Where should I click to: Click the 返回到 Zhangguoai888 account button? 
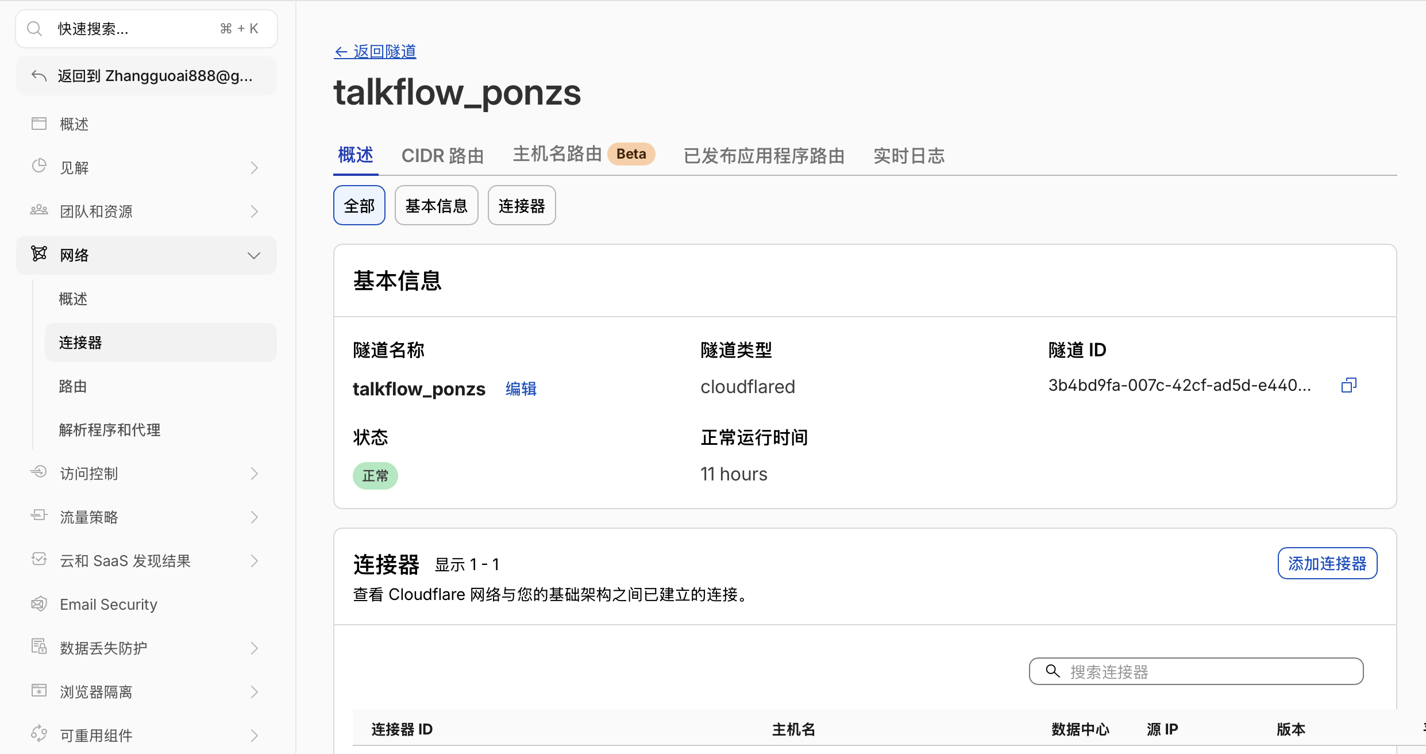(147, 76)
